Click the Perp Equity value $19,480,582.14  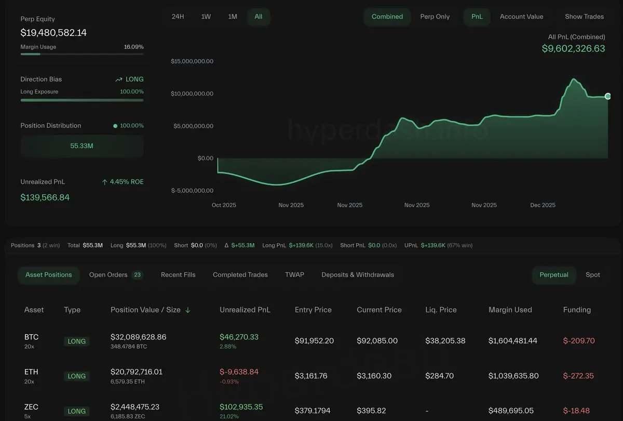tap(53, 33)
